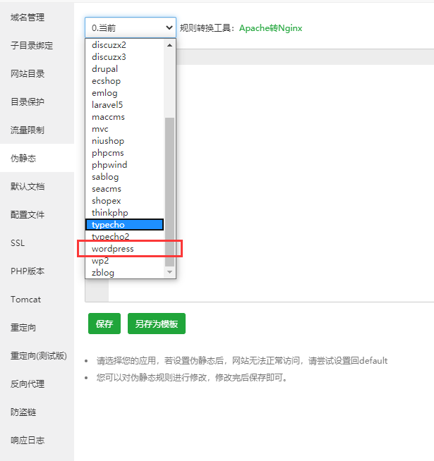Screen dimensions: 434x461
Task: Switch to the 重定向 tab
Action: point(37,328)
